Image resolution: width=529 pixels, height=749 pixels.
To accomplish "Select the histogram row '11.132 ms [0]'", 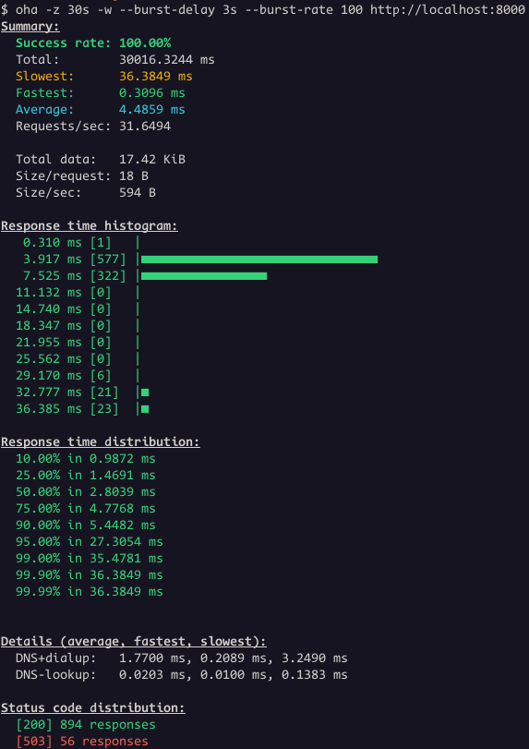I will 78,293.
